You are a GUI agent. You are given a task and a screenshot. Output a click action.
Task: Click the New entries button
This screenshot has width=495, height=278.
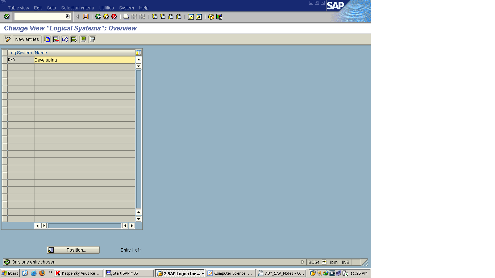tap(27, 39)
